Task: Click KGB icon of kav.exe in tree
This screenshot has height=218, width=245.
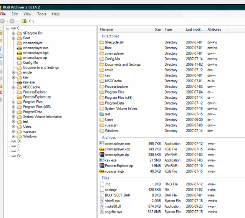Action: 19,82
